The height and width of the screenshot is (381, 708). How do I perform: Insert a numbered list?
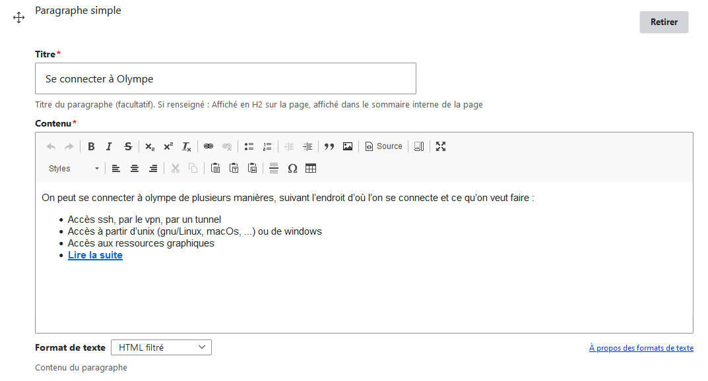[267, 146]
